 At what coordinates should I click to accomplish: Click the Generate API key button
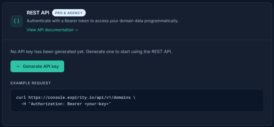[x=37, y=67]
